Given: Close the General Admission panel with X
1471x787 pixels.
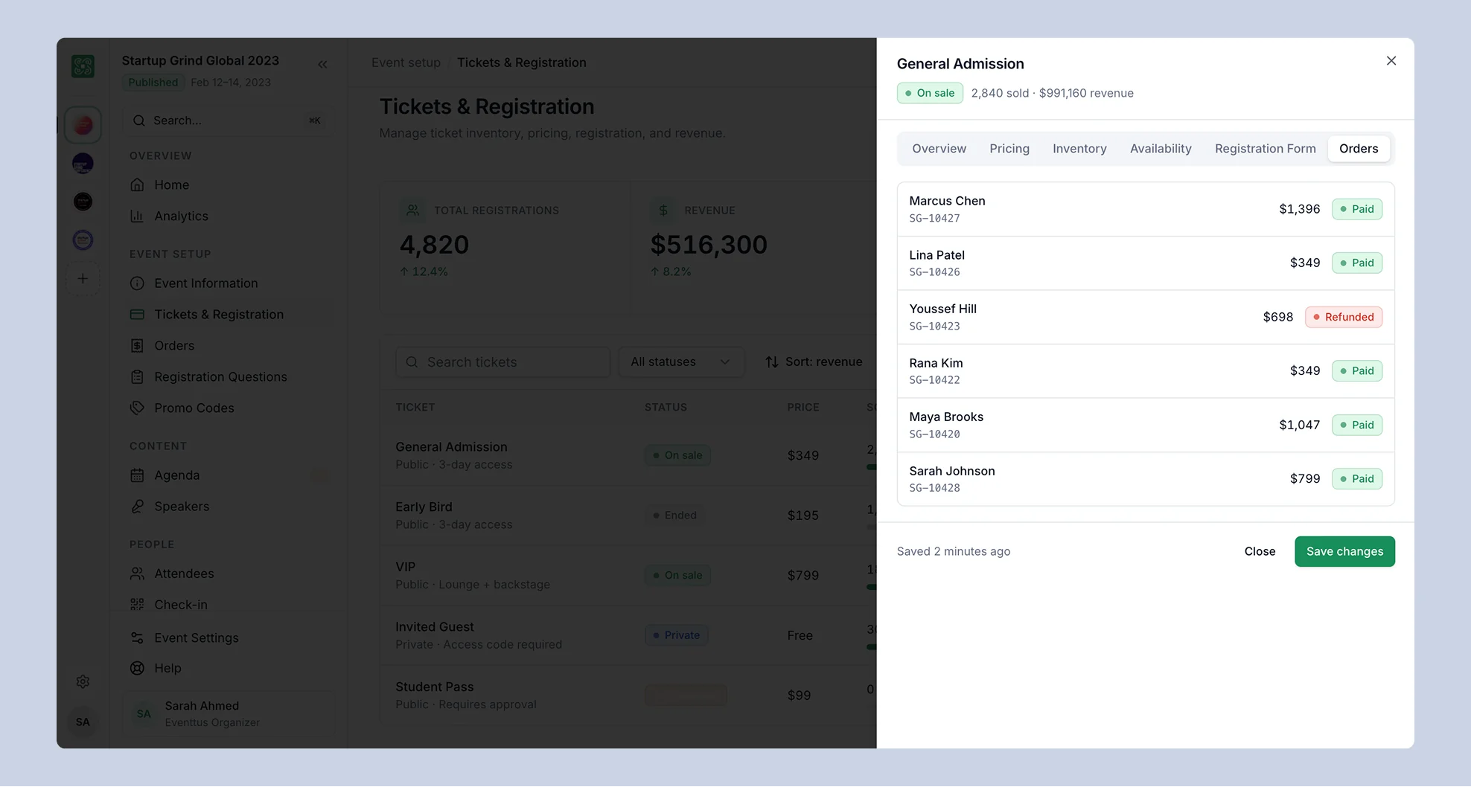Looking at the screenshot, I should (x=1391, y=61).
